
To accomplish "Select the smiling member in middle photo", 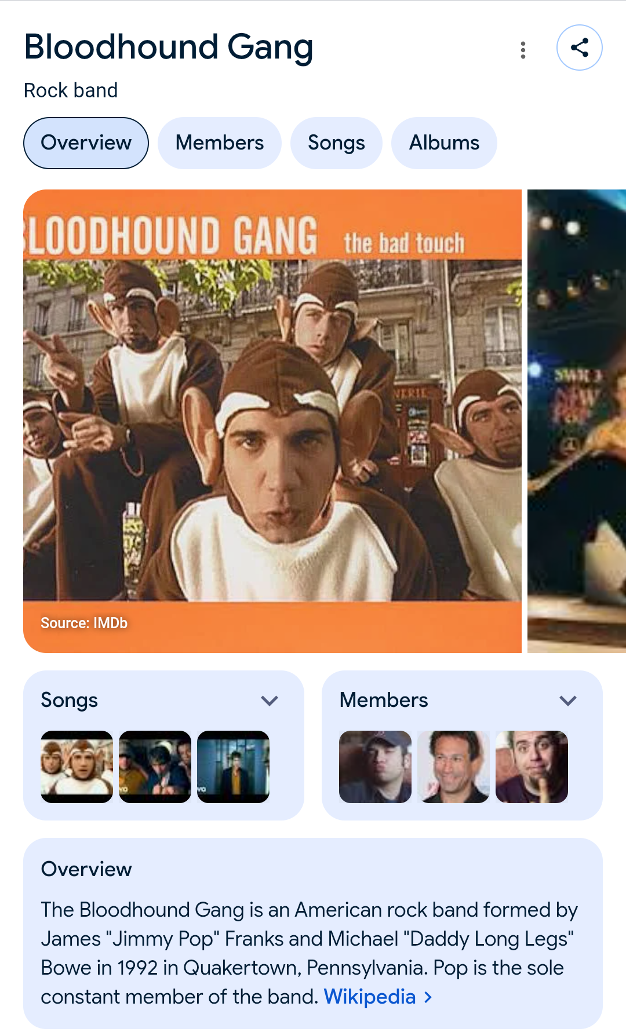I will [453, 767].
